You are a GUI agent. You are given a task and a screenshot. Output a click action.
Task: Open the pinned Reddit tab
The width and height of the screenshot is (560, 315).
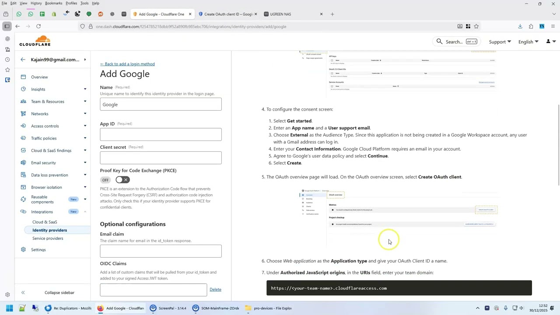point(101,14)
